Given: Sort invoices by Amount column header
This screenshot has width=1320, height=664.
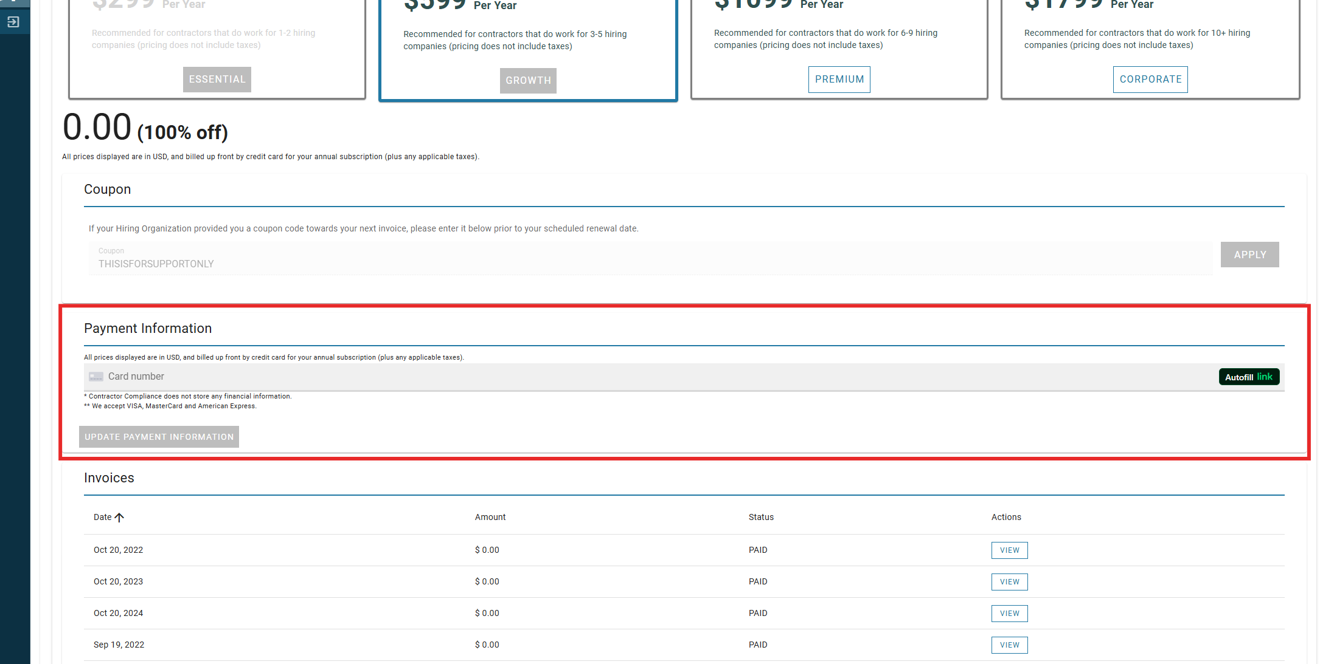Looking at the screenshot, I should 490,518.
